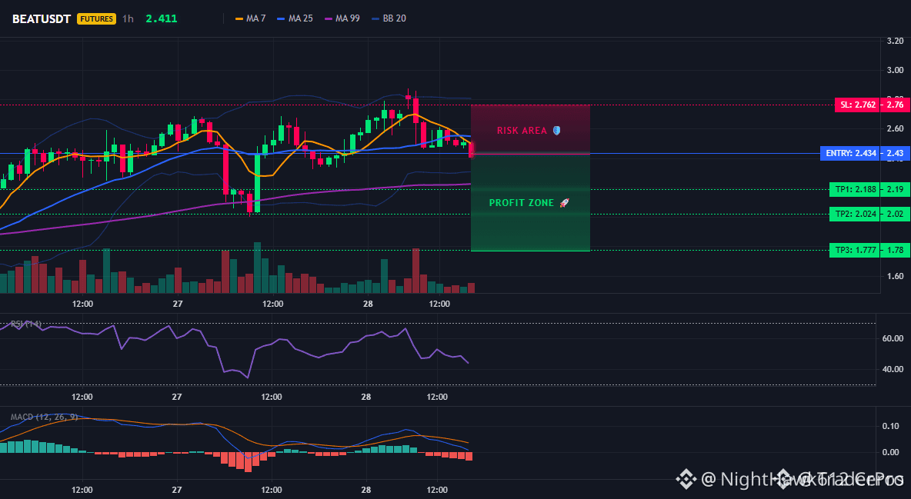Image resolution: width=911 pixels, height=499 pixels.
Task: Click the TP3: 1.777 target label
Action: click(x=855, y=251)
